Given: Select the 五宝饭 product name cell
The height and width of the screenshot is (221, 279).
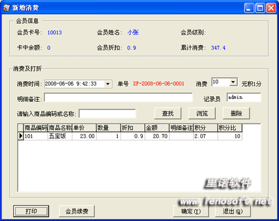Looking at the screenshot, I should 60,136.
